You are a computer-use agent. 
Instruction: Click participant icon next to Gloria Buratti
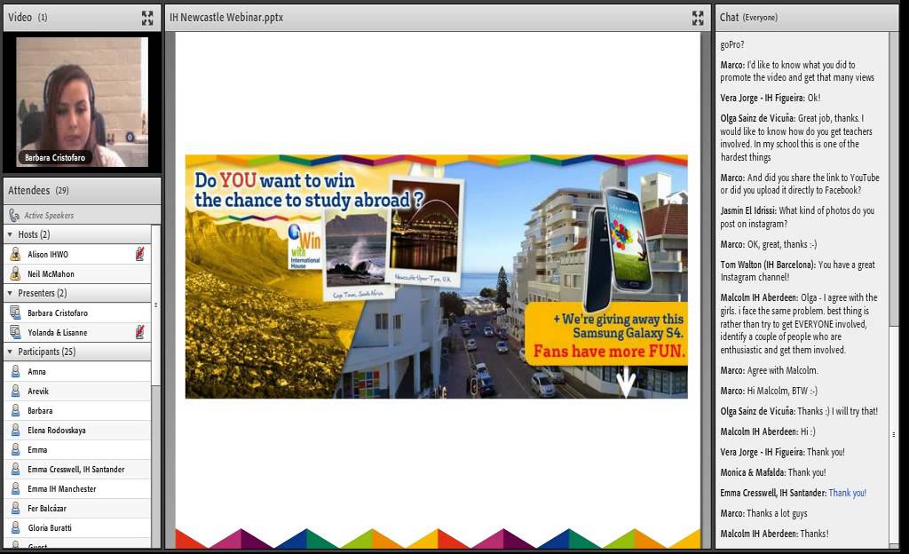click(16, 528)
